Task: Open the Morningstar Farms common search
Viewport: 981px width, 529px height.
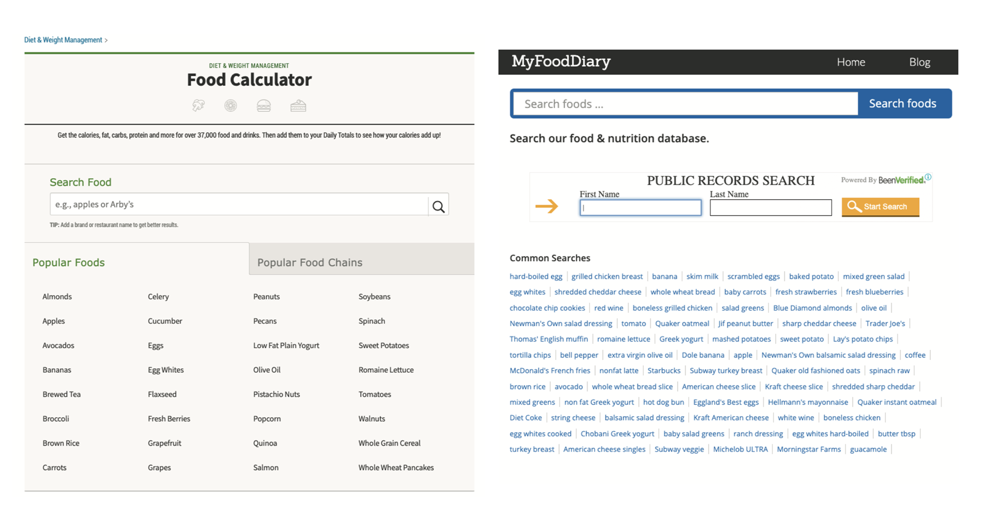Action: click(809, 449)
